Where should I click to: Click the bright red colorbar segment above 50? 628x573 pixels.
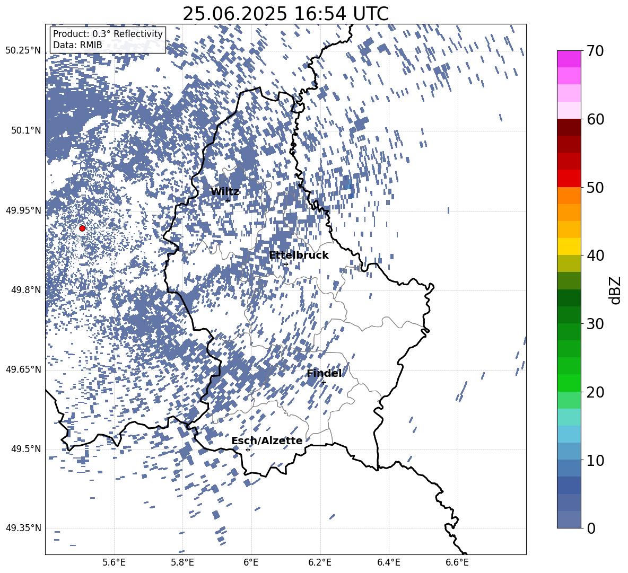pos(569,179)
